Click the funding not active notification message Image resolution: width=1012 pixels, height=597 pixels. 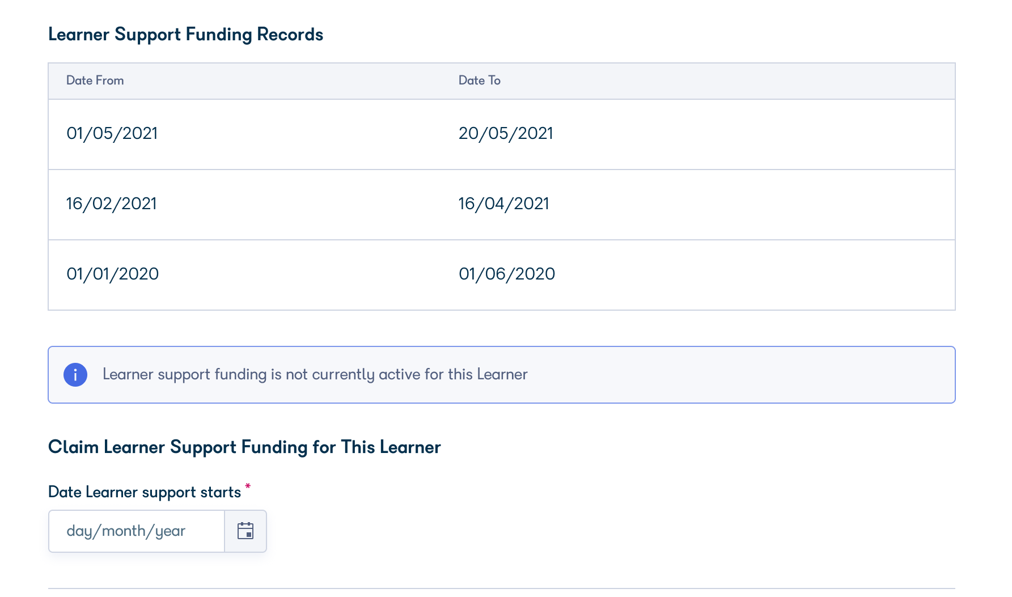tap(315, 374)
